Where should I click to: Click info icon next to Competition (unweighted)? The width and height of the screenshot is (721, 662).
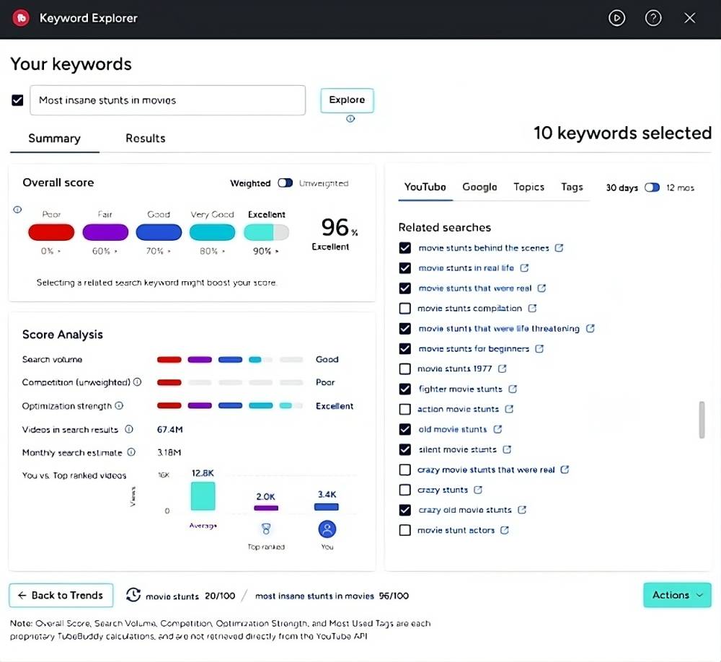click(137, 381)
